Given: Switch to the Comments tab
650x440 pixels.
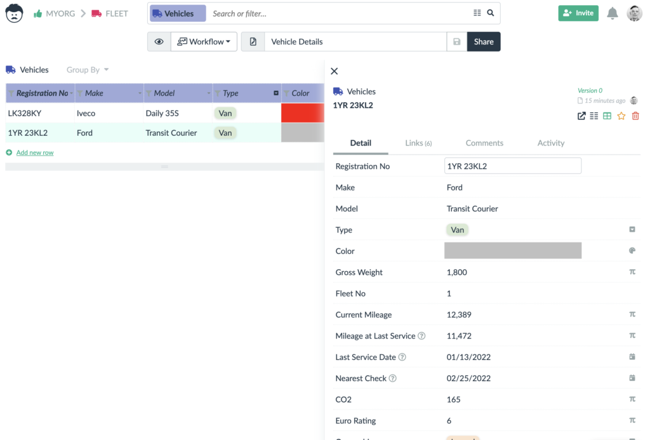Looking at the screenshot, I should coord(484,143).
